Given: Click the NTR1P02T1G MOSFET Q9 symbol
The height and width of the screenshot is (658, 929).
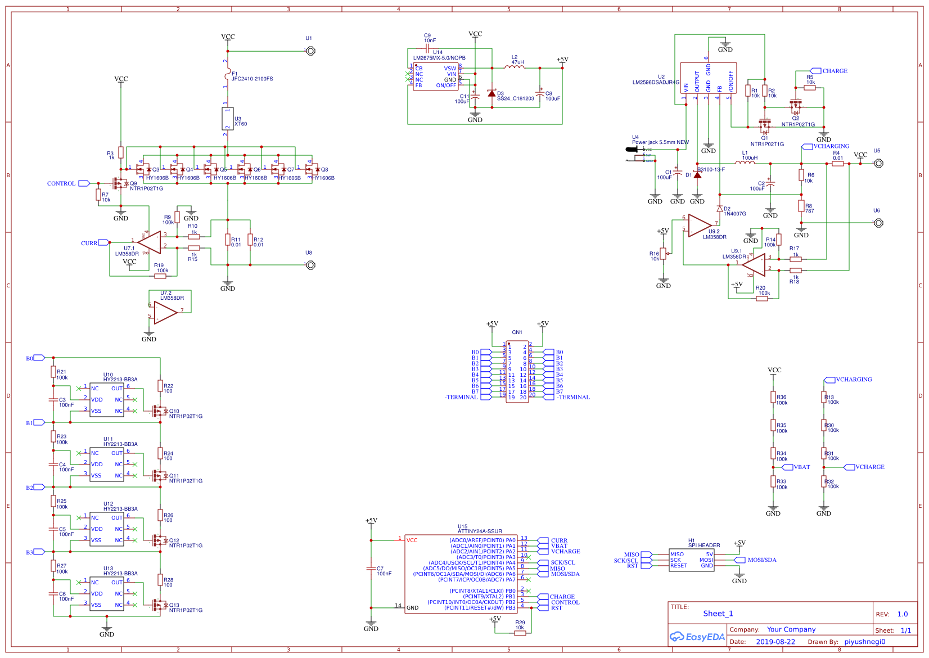Looking at the screenshot, I should click(121, 183).
